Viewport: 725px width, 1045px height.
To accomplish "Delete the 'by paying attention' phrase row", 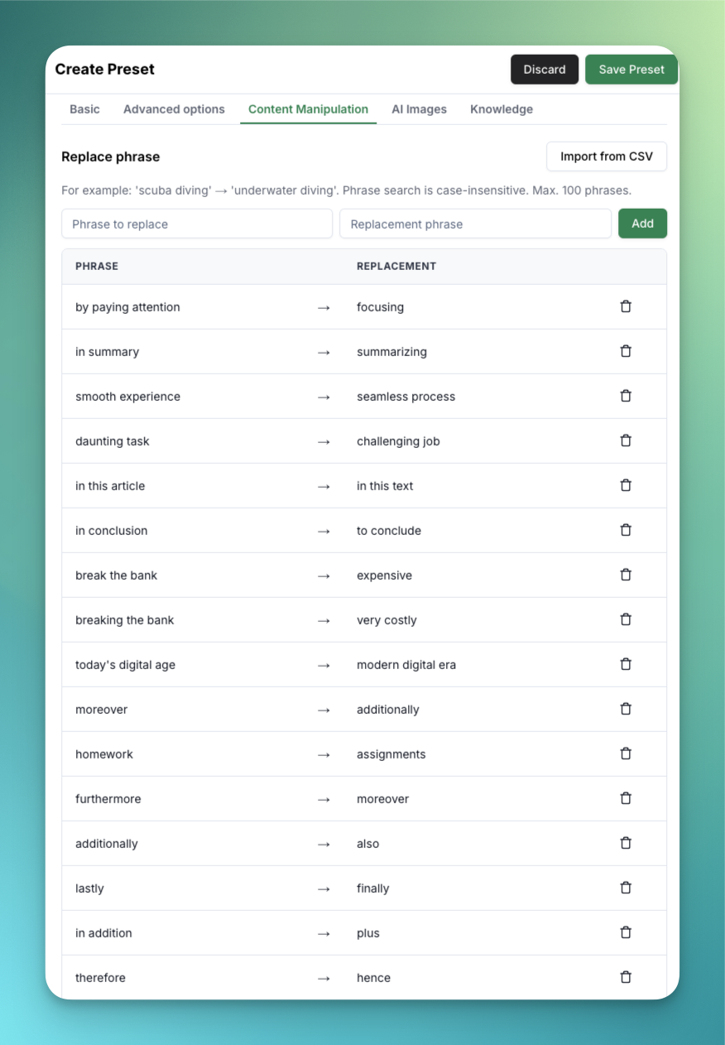I will (626, 306).
